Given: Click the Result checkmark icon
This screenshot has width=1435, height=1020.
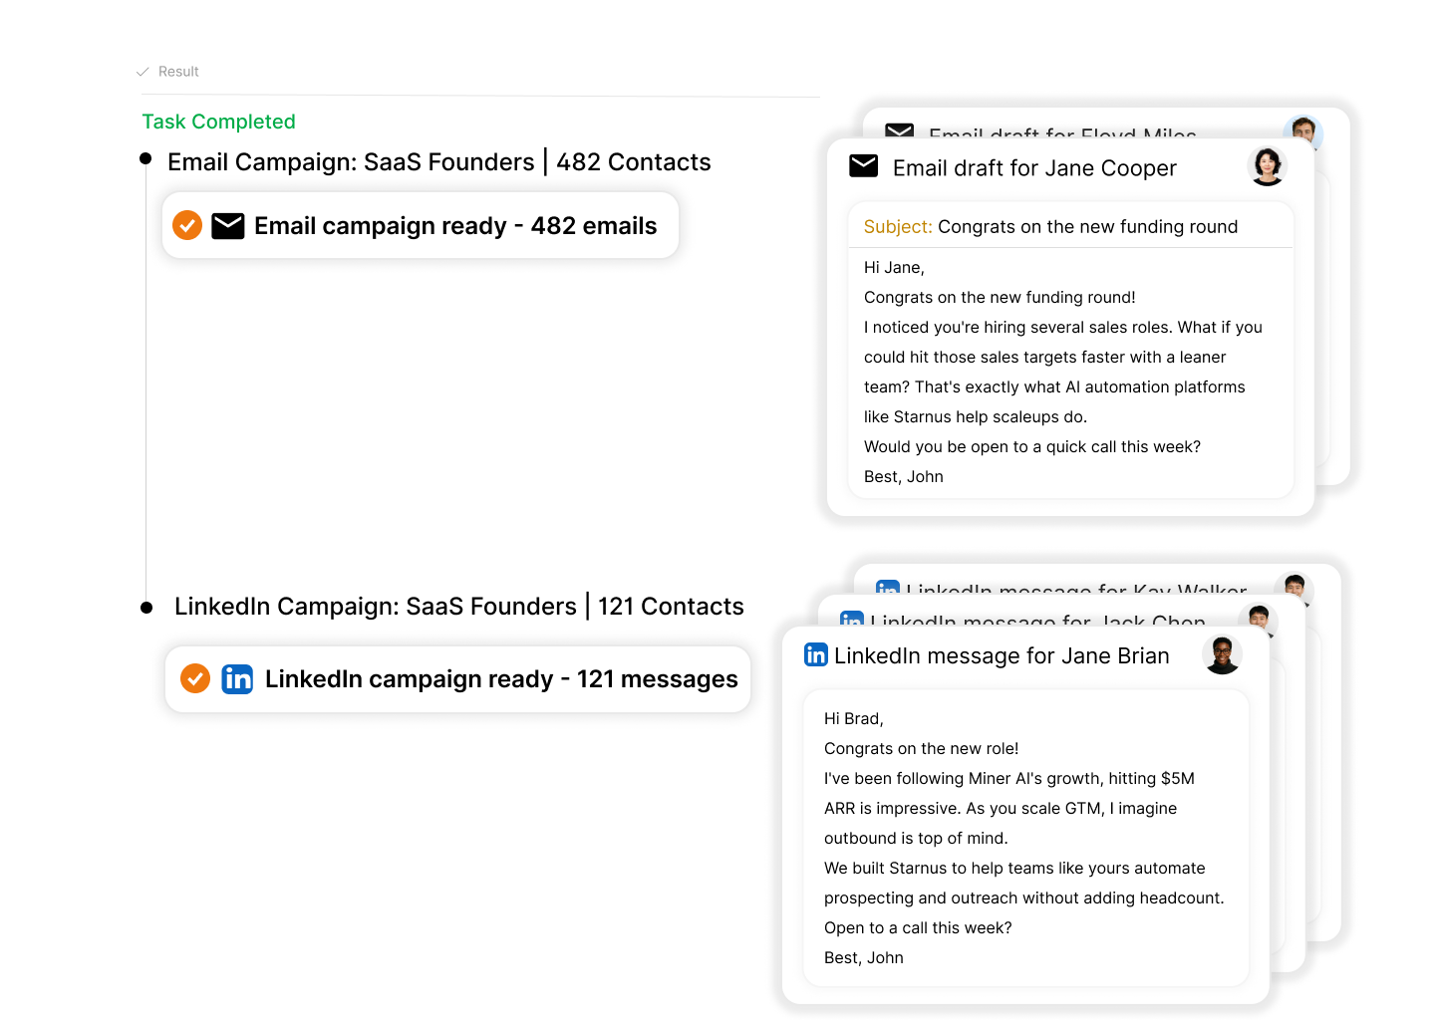Looking at the screenshot, I should tap(143, 72).
